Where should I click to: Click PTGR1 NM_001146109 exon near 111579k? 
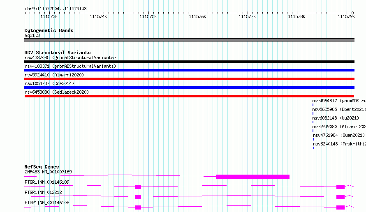point(341,187)
